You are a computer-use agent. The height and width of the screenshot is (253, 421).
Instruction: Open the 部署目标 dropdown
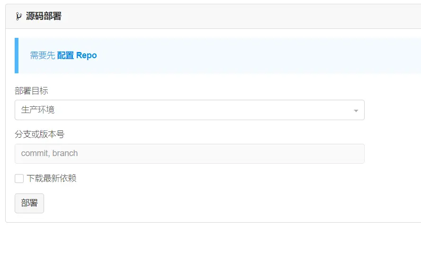pos(189,110)
